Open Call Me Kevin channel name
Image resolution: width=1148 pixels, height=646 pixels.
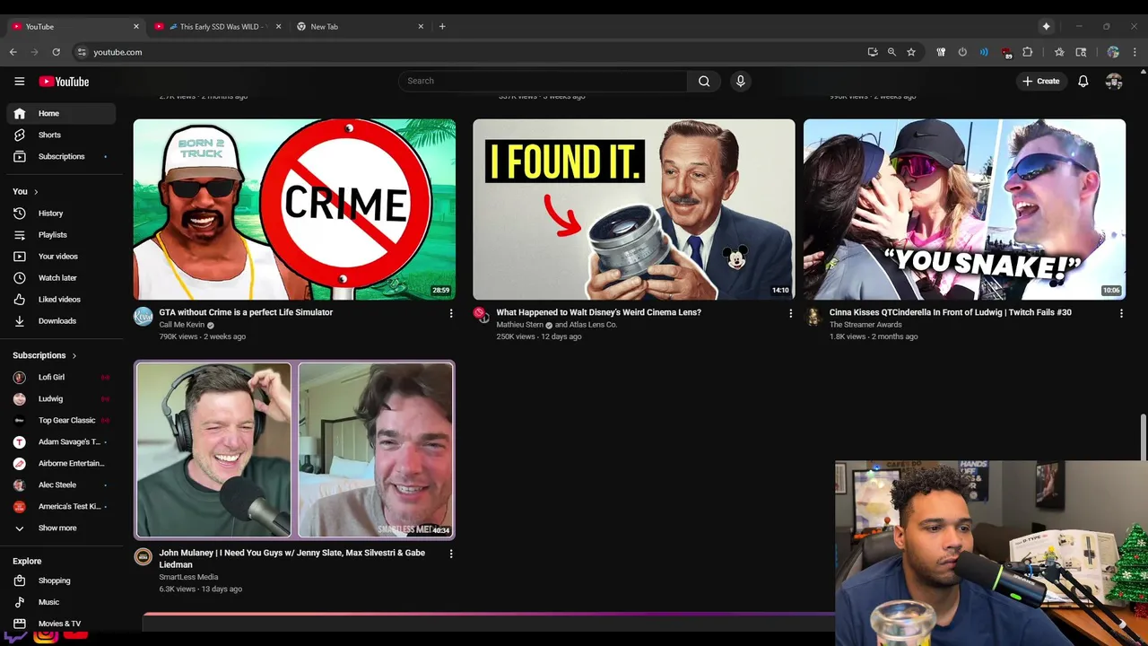pos(182,325)
